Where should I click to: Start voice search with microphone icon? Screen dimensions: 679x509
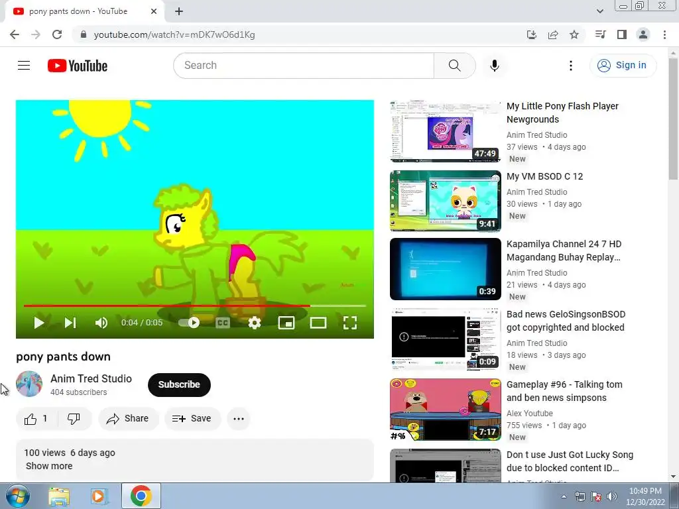click(x=494, y=66)
